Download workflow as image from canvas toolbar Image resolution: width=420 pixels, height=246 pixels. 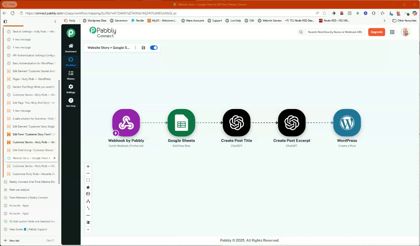[88, 194]
